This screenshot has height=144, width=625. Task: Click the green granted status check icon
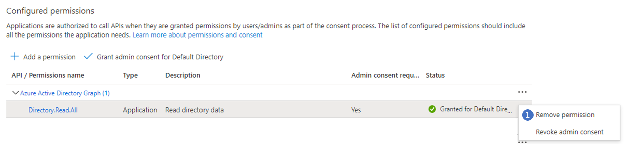pos(432,109)
